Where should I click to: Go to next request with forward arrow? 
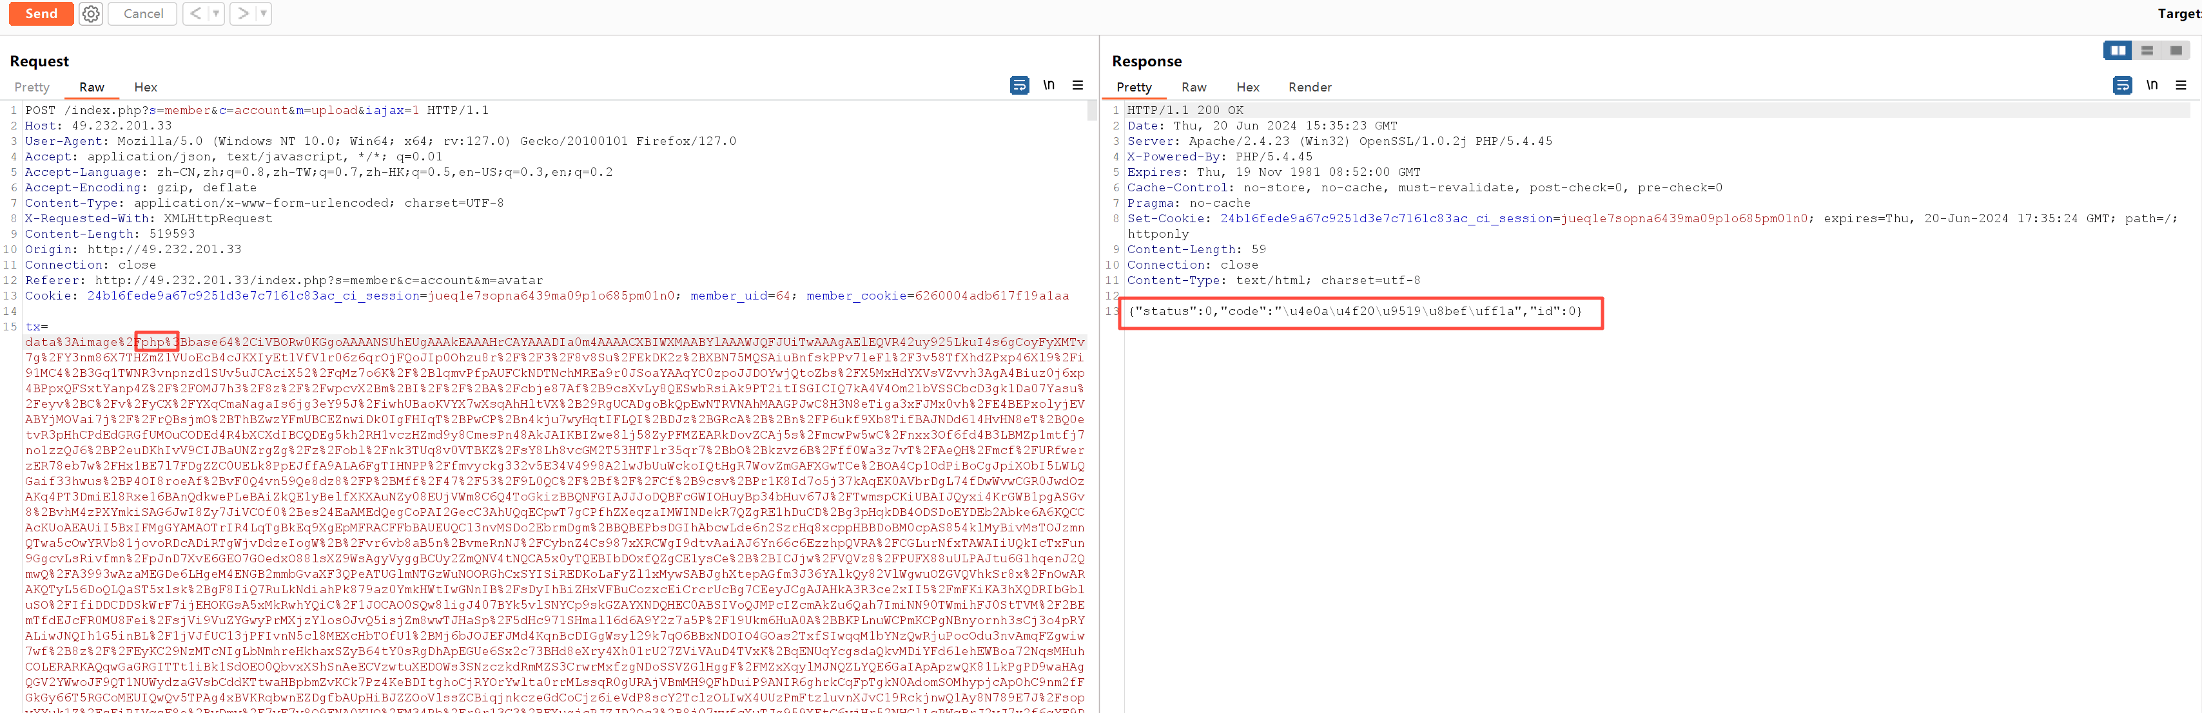pos(243,14)
